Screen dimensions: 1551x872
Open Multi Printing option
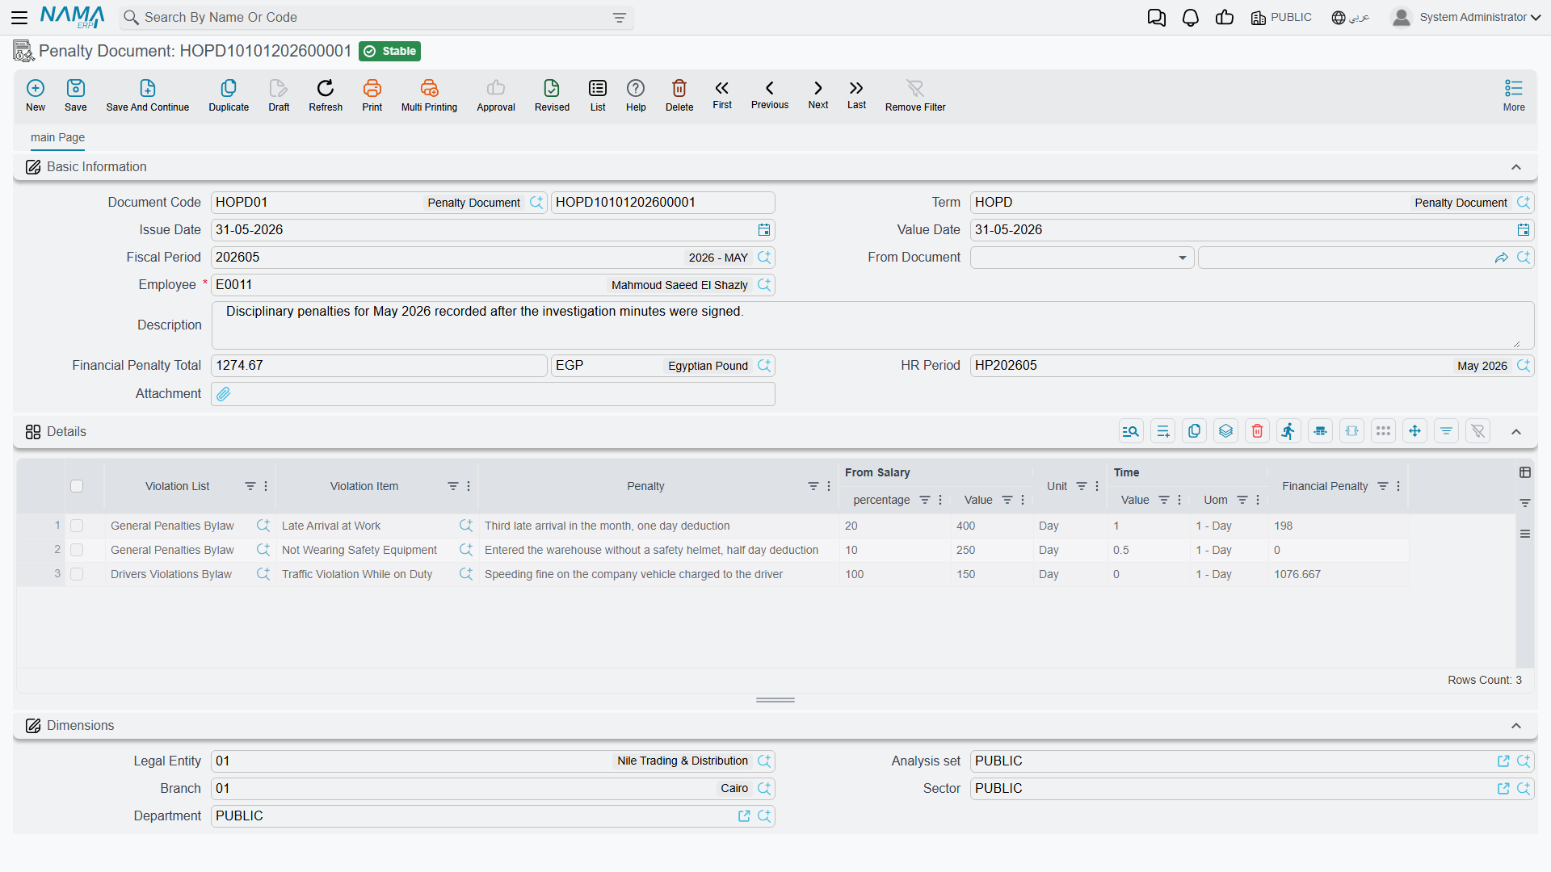429,94
